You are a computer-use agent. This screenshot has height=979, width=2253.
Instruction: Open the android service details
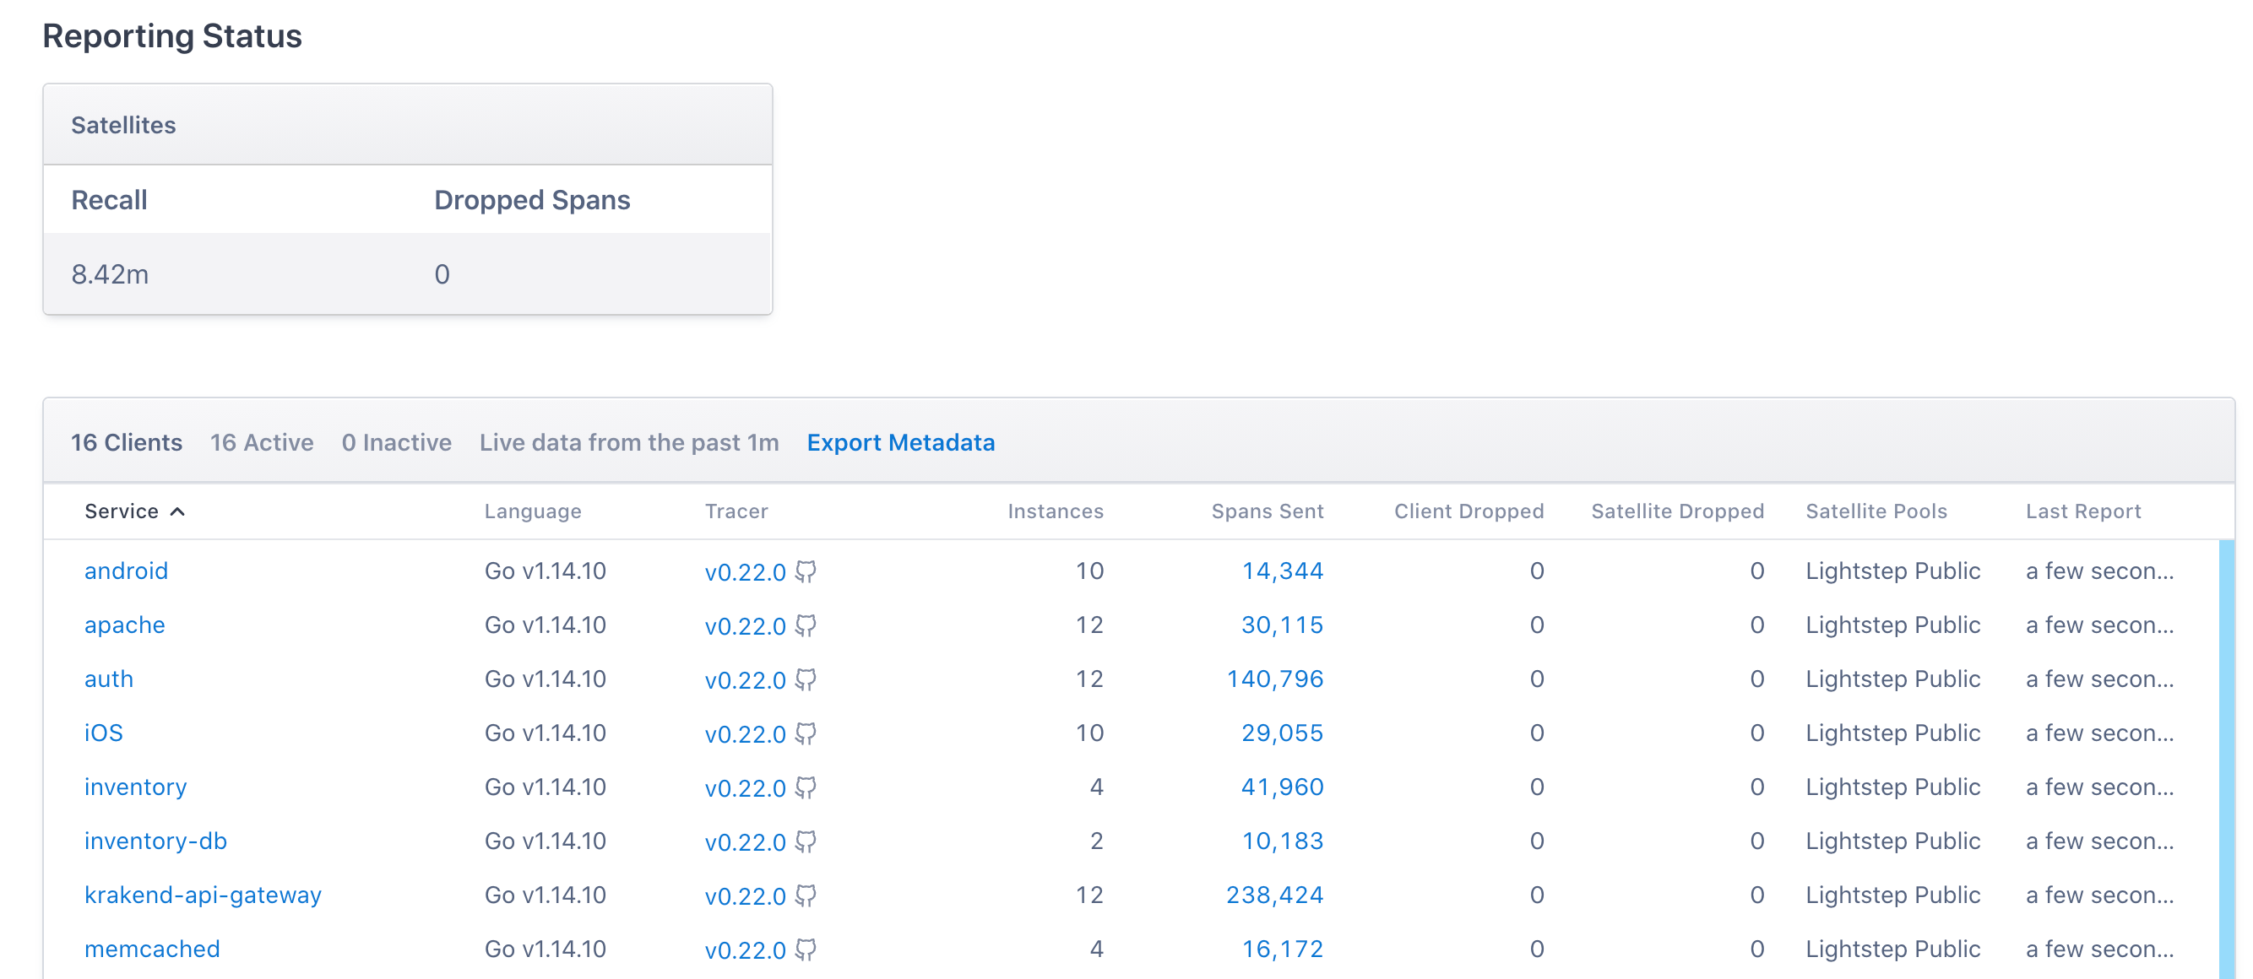(x=126, y=571)
